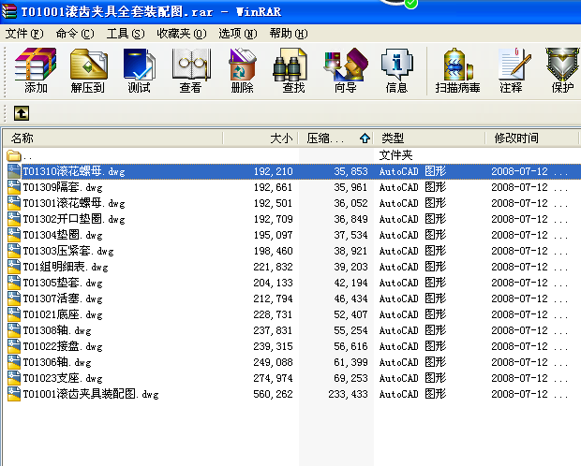Click packed size value 233,433
581x466 pixels.
tap(348, 394)
